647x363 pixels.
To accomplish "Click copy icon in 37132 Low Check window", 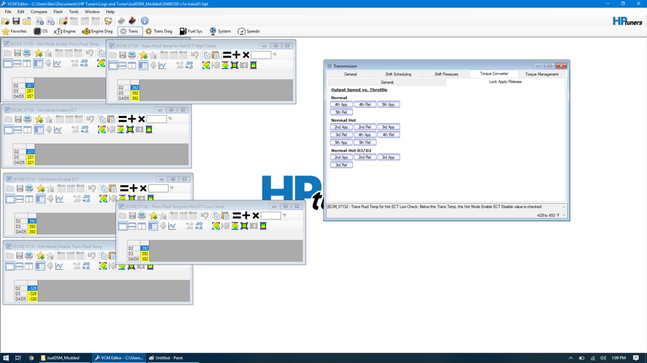I will (216, 215).
